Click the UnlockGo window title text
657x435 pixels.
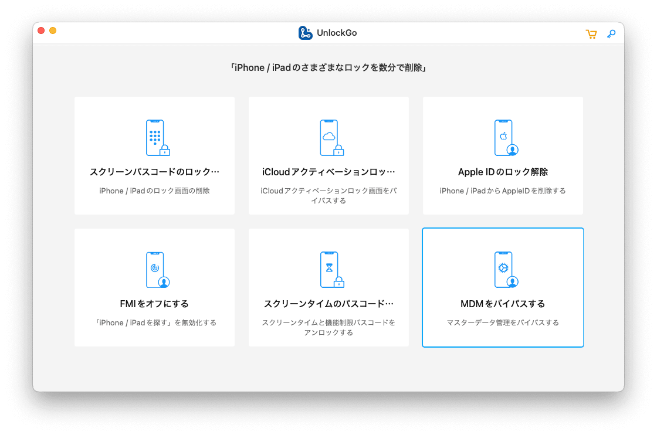[337, 33]
